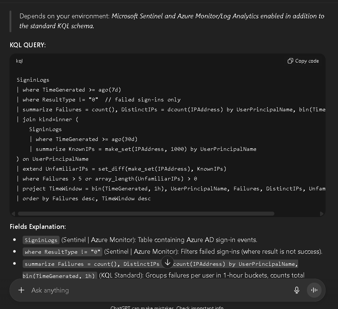Click the Fields Explanation: heading

(x=38, y=227)
